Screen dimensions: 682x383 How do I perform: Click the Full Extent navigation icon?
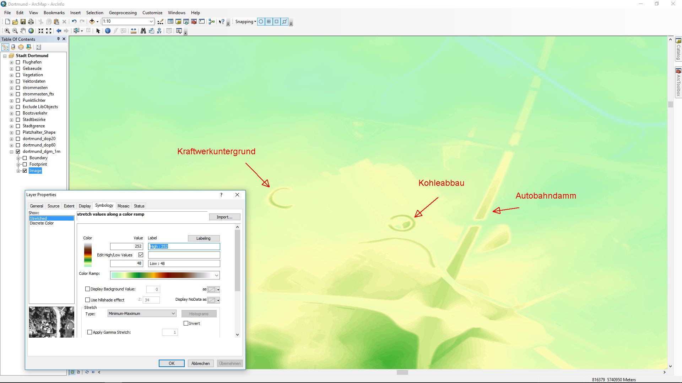coord(31,31)
